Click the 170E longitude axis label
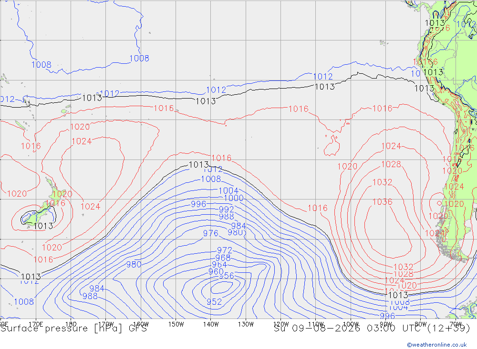The width and height of the screenshot is (477, 349). 36,324
